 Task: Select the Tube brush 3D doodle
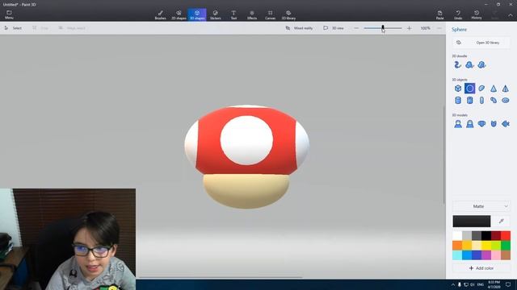(x=458, y=64)
